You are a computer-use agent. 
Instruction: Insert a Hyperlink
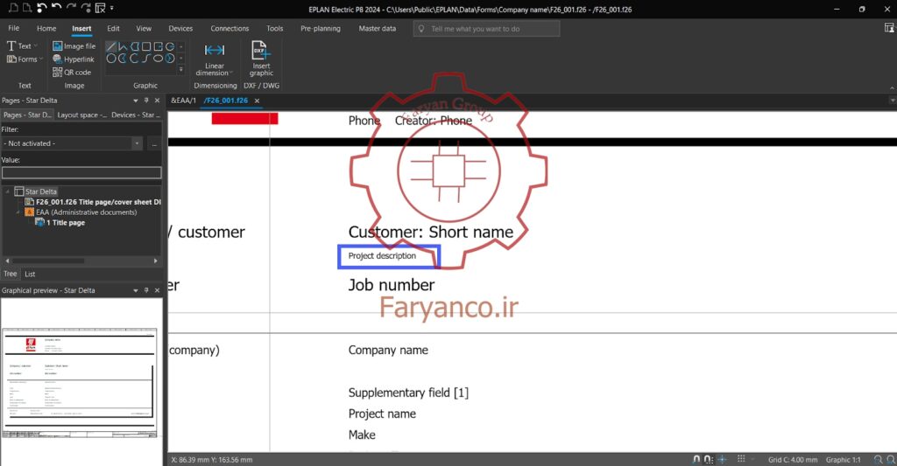pos(74,59)
